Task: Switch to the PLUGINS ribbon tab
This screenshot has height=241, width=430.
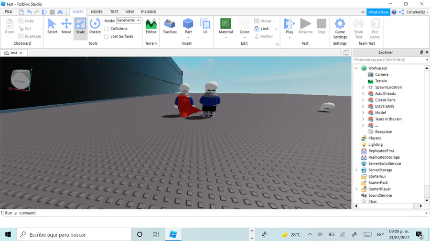Action: [149, 12]
